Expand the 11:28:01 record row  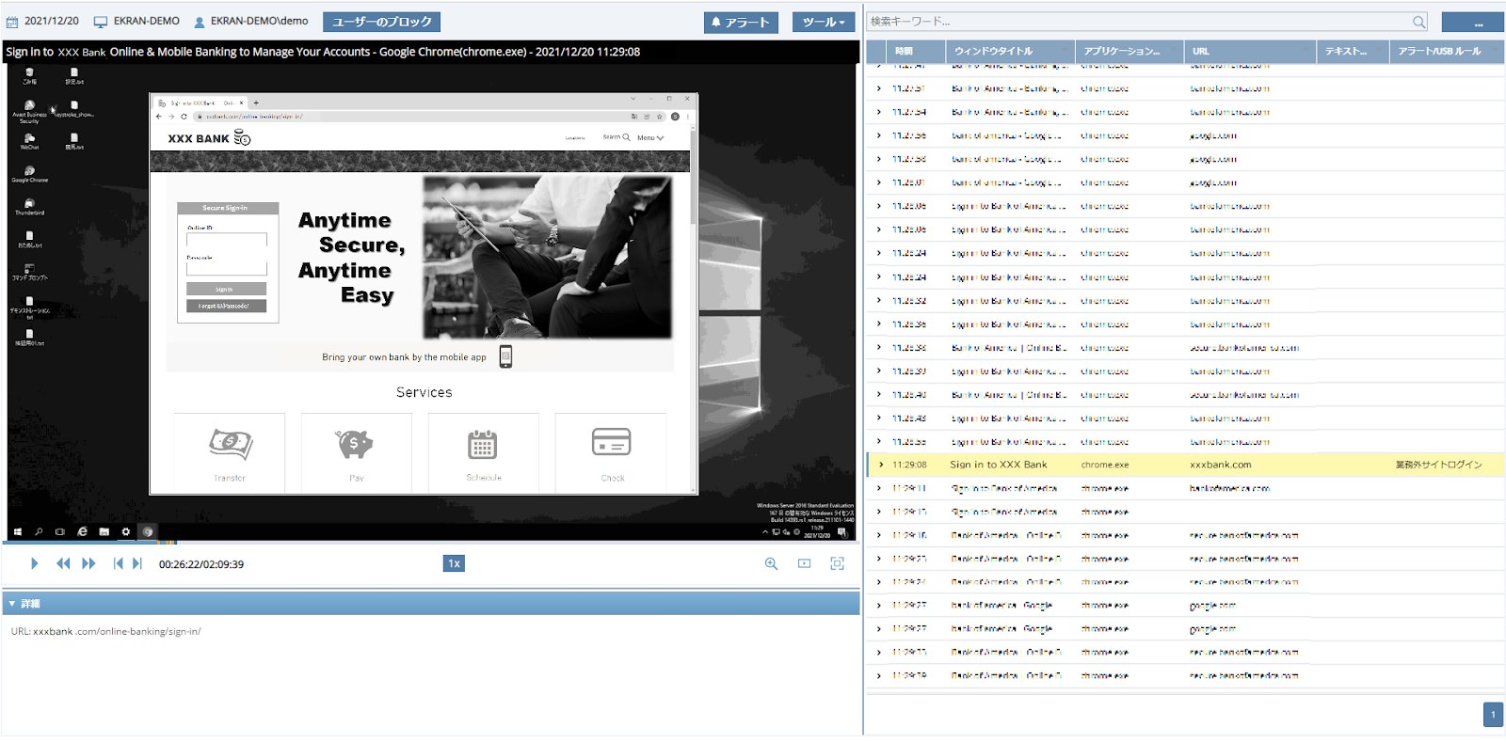(x=879, y=182)
